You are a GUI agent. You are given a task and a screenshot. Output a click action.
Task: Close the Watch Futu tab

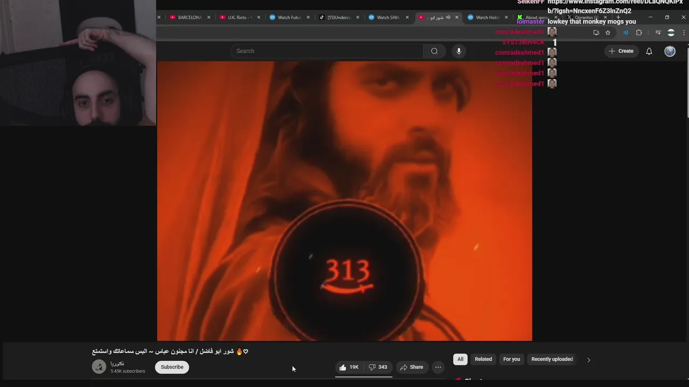(x=308, y=17)
